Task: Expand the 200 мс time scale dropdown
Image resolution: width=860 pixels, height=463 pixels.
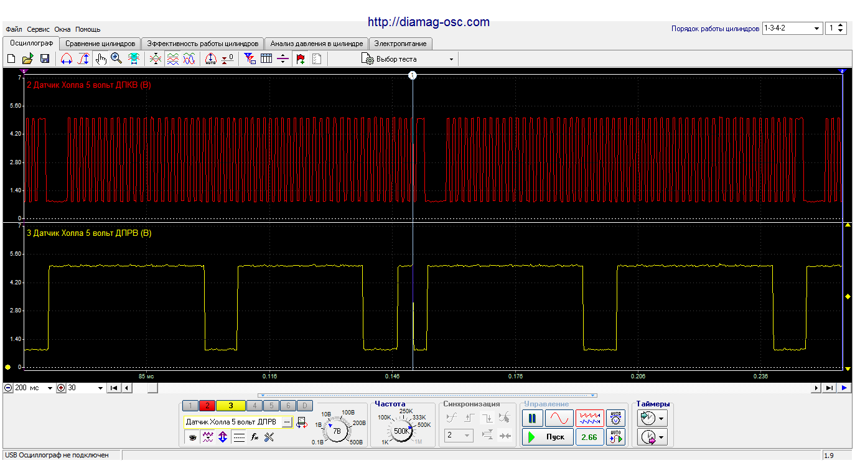Action: coord(50,388)
